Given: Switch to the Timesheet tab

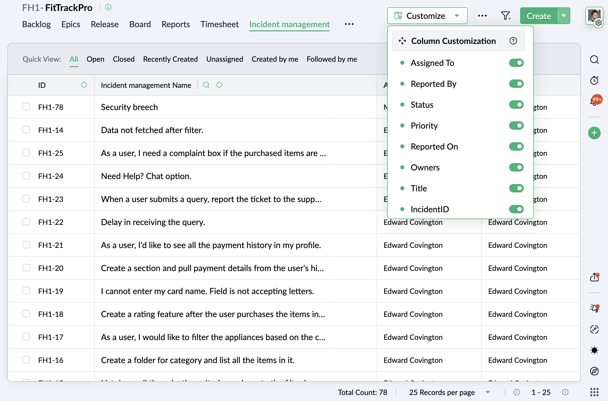Looking at the screenshot, I should (x=219, y=24).
